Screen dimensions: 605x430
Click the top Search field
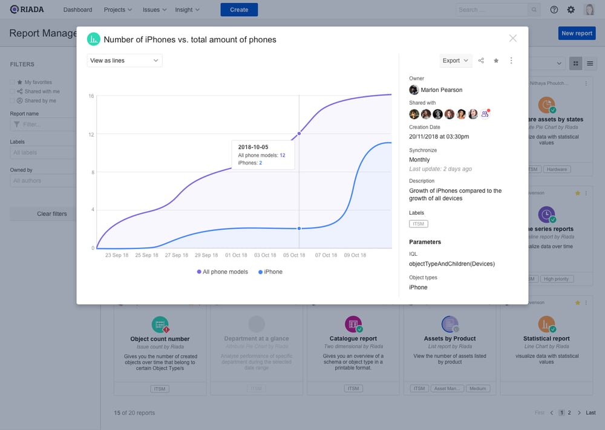pos(492,10)
